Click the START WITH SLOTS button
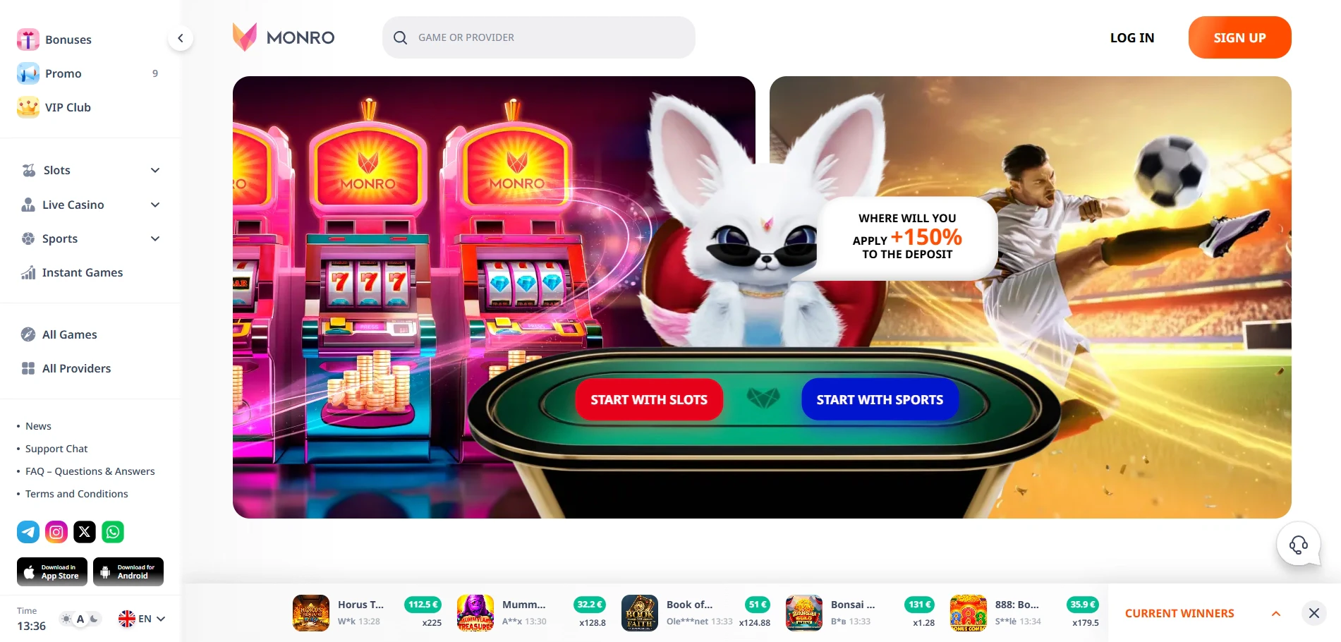1341x642 pixels. click(649, 400)
